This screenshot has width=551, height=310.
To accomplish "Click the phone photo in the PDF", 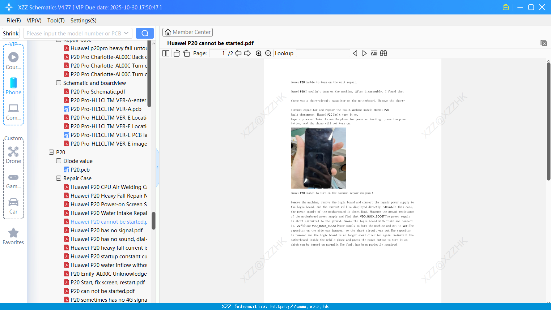I will point(318,158).
